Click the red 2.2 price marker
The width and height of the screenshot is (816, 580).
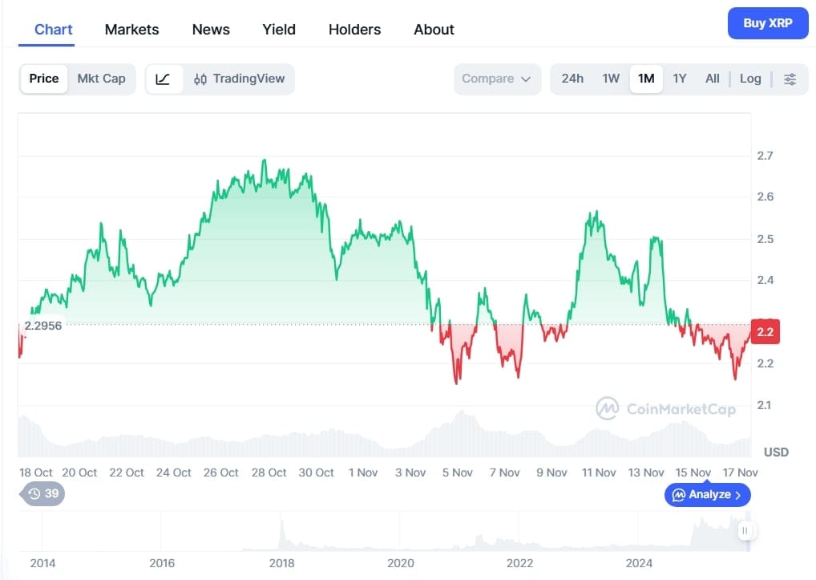(764, 331)
